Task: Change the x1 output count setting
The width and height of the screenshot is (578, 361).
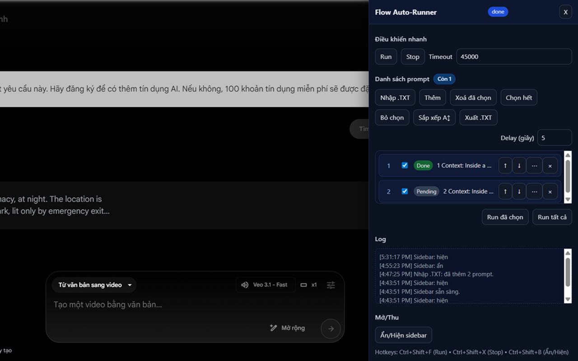Action: pos(309,285)
